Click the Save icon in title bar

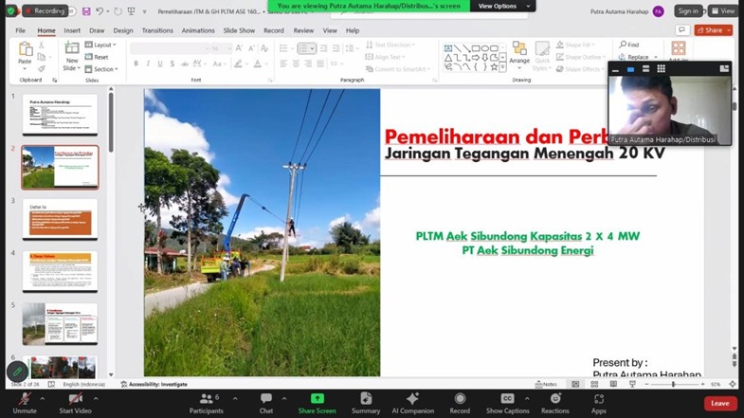[x=86, y=11]
